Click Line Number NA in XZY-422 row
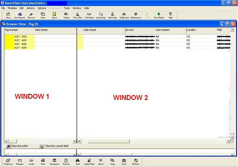238x167 pixels. pyautogui.click(x=157, y=37)
